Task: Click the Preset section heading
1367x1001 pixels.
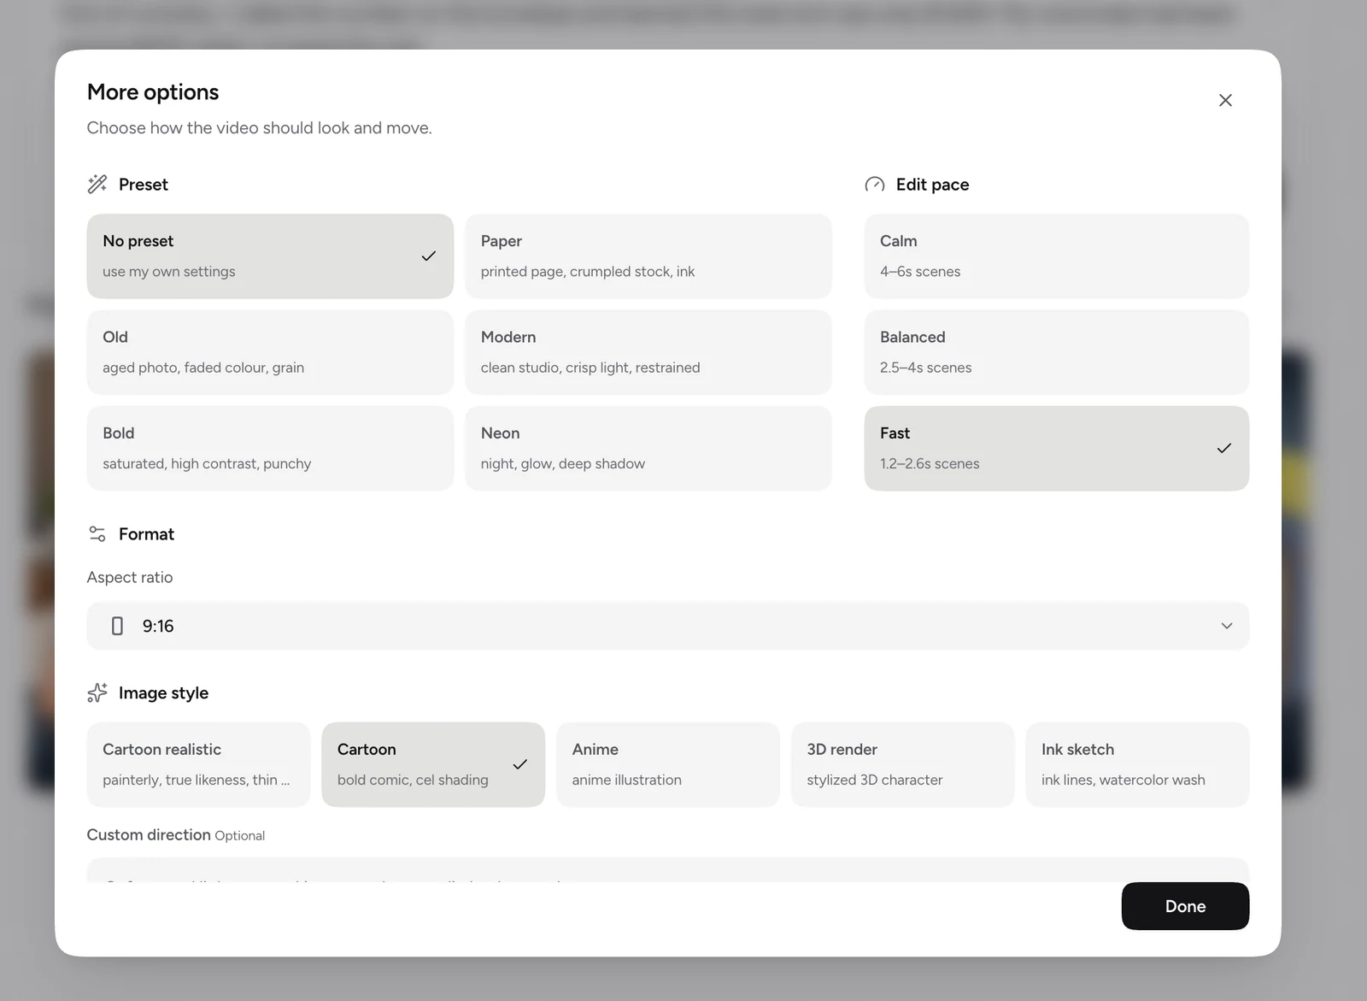Action: tap(144, 185)
